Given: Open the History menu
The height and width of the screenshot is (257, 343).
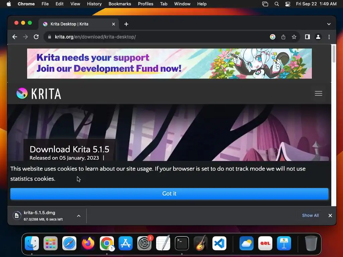Looking at the screenshot, I should tap(94, 4).
